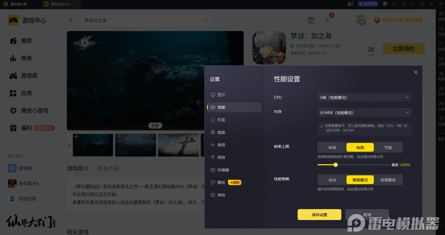Select 机型 settings category
The image size is (445, 235).
click(x=234, y=120)
